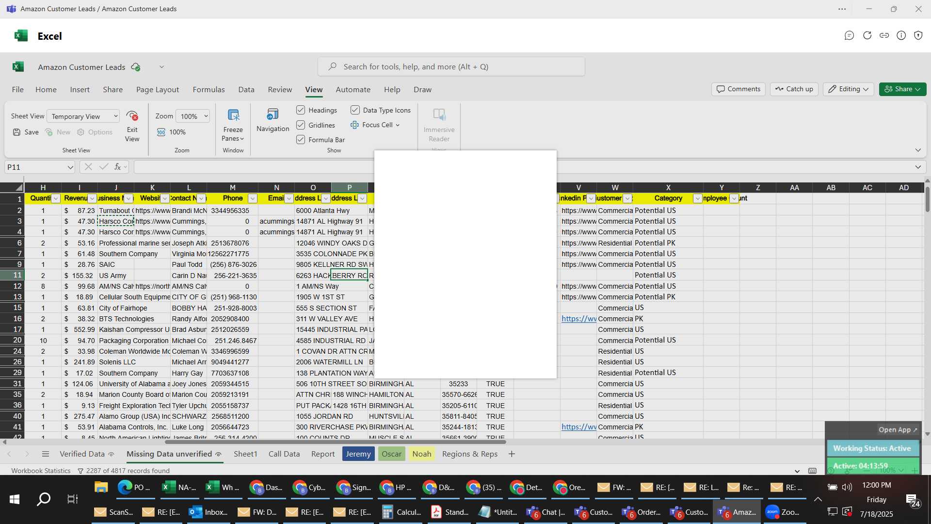Open the conversation chat icon in header
This screenshot has width=931, height=524.
(x=849, y=35)
